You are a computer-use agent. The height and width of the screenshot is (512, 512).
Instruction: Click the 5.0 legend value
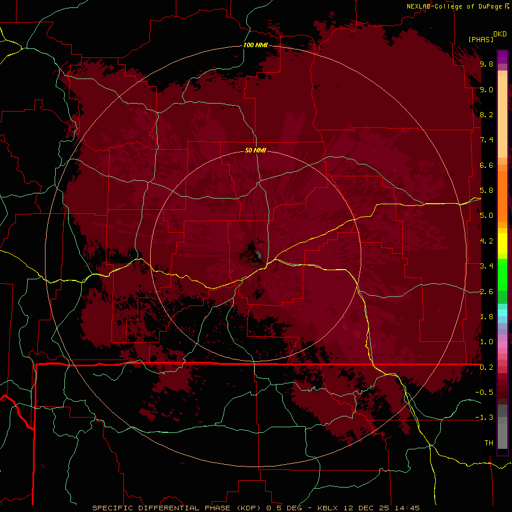pos(486,216)
